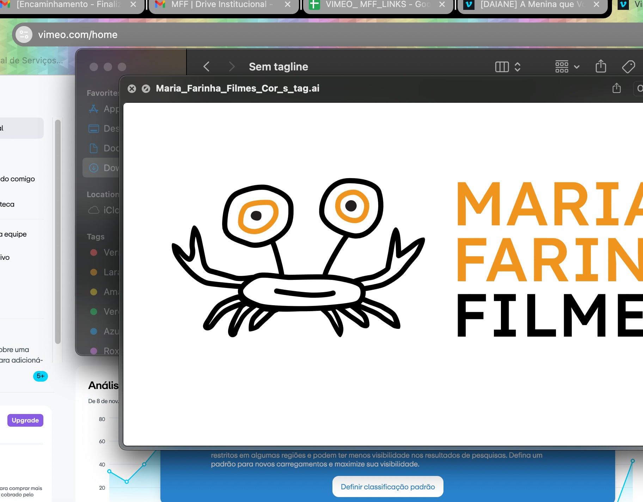Click the "Tags" header in Finder sidebar
This screenshot has height=502, width=643.
click(x=96, y=237)
